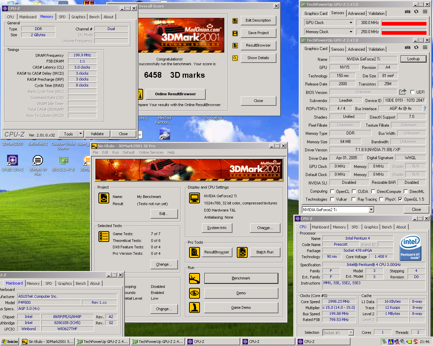Click Online ResultBrowser button
The image size is (433, 346).
(176, 94)
